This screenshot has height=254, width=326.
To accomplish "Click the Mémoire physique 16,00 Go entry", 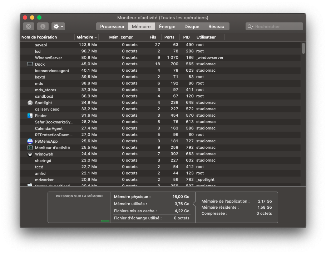I will point(152,197).
